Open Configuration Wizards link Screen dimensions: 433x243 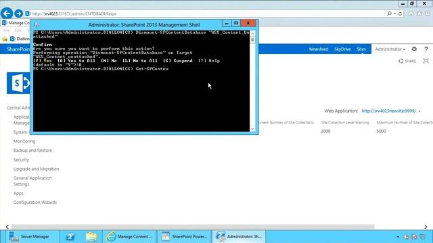click(x=35, y=202)
